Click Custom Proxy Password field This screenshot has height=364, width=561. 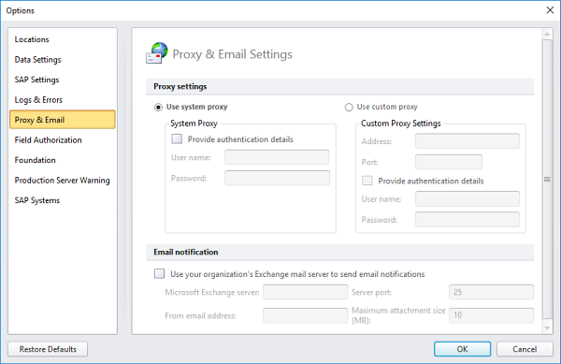[x=467, y=219]
